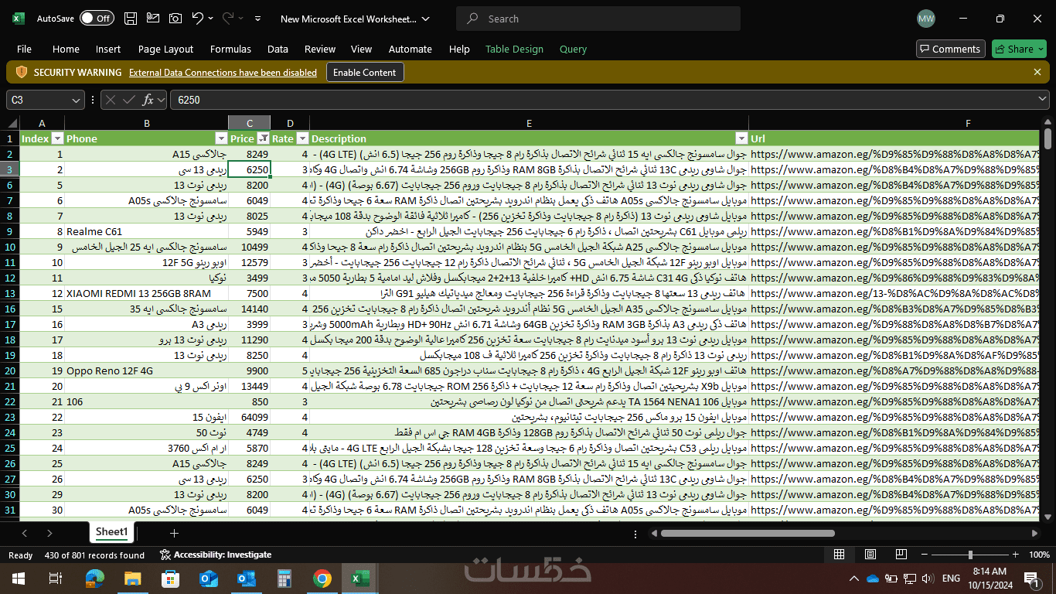The image size is (1056, 594).
Task: Open the MW account avatar
Action: [x=925, y=19]
